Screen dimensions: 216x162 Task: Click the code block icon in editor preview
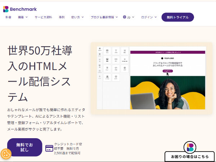pyautogui.click(x=116, y=69)
